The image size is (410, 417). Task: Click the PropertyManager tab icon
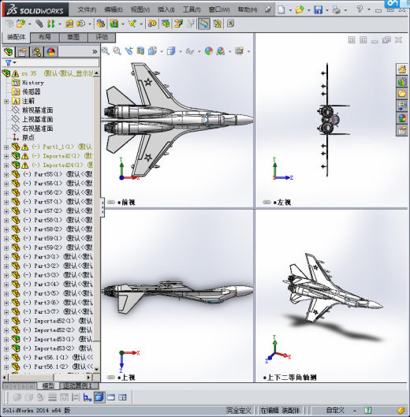tap(22, 51)
